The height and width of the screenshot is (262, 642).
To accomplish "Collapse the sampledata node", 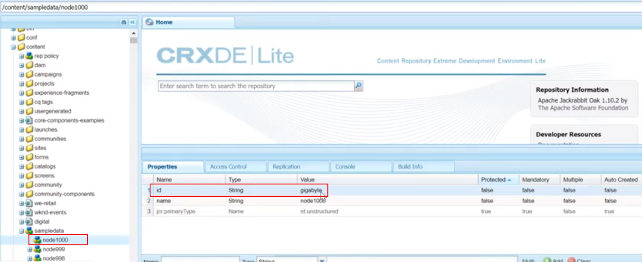I will [x=22, y=231].
